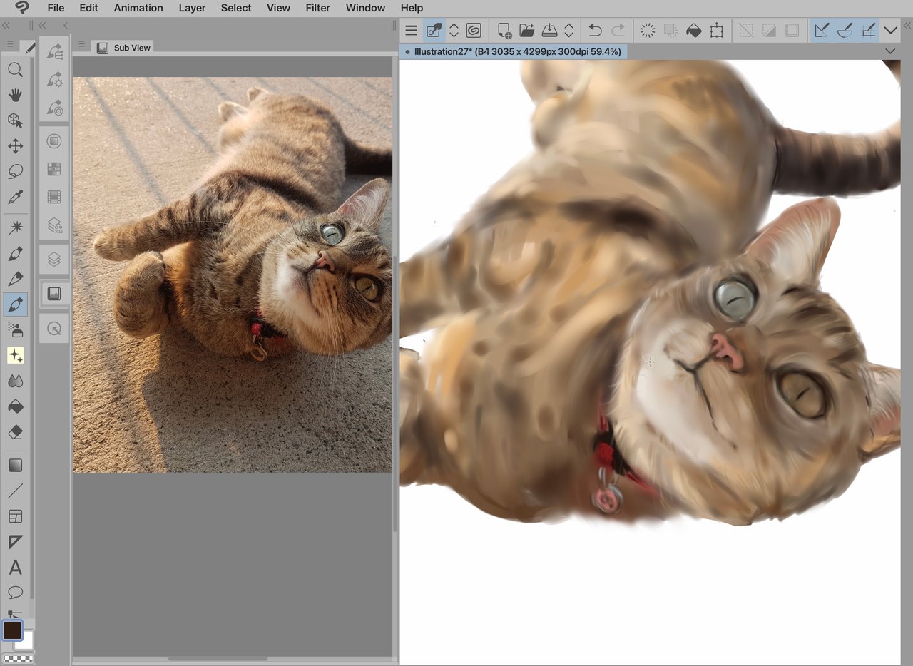Expand up-down arrows beside simple mode button
Image resolution: width=913 pixels, height=666 pixels.
(454, 30)
